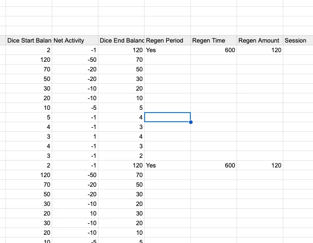The height and width of the screenshot is (243, 313).
Task: Click the blue-outlined empty Regen Period cell
Action: pos(167,117)
